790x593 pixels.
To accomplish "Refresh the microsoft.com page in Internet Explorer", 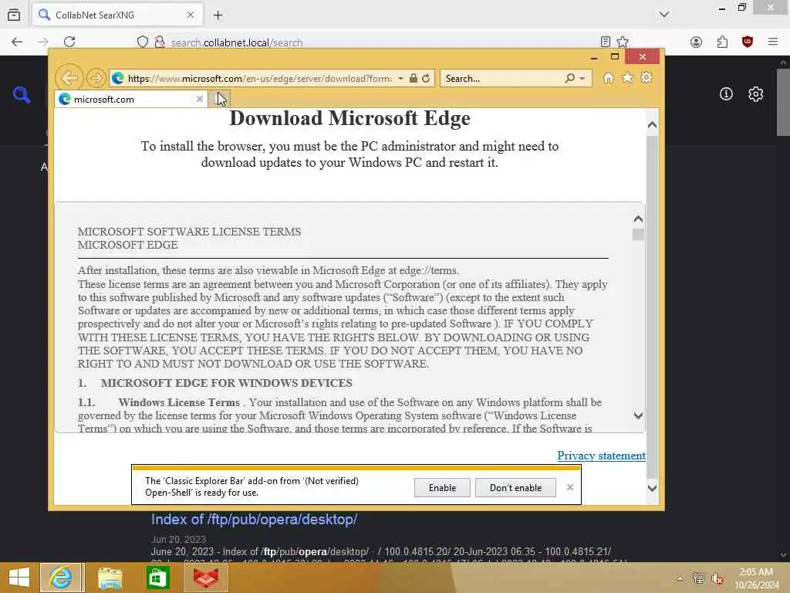I will [426, 78].
